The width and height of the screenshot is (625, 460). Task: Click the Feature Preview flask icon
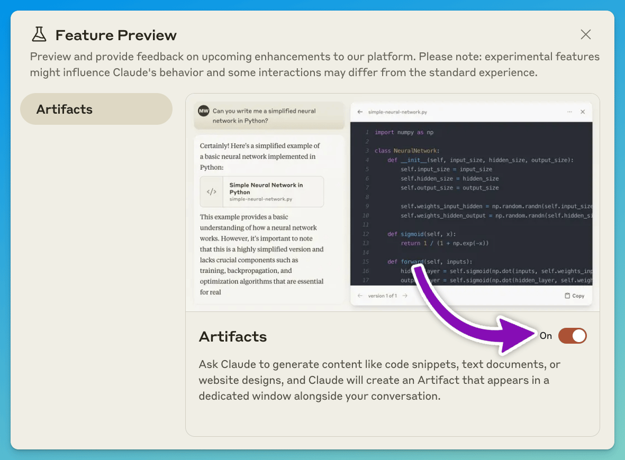(x=39, y=35)
